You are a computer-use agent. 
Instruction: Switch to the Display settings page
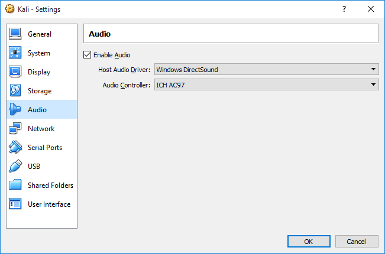42,71
